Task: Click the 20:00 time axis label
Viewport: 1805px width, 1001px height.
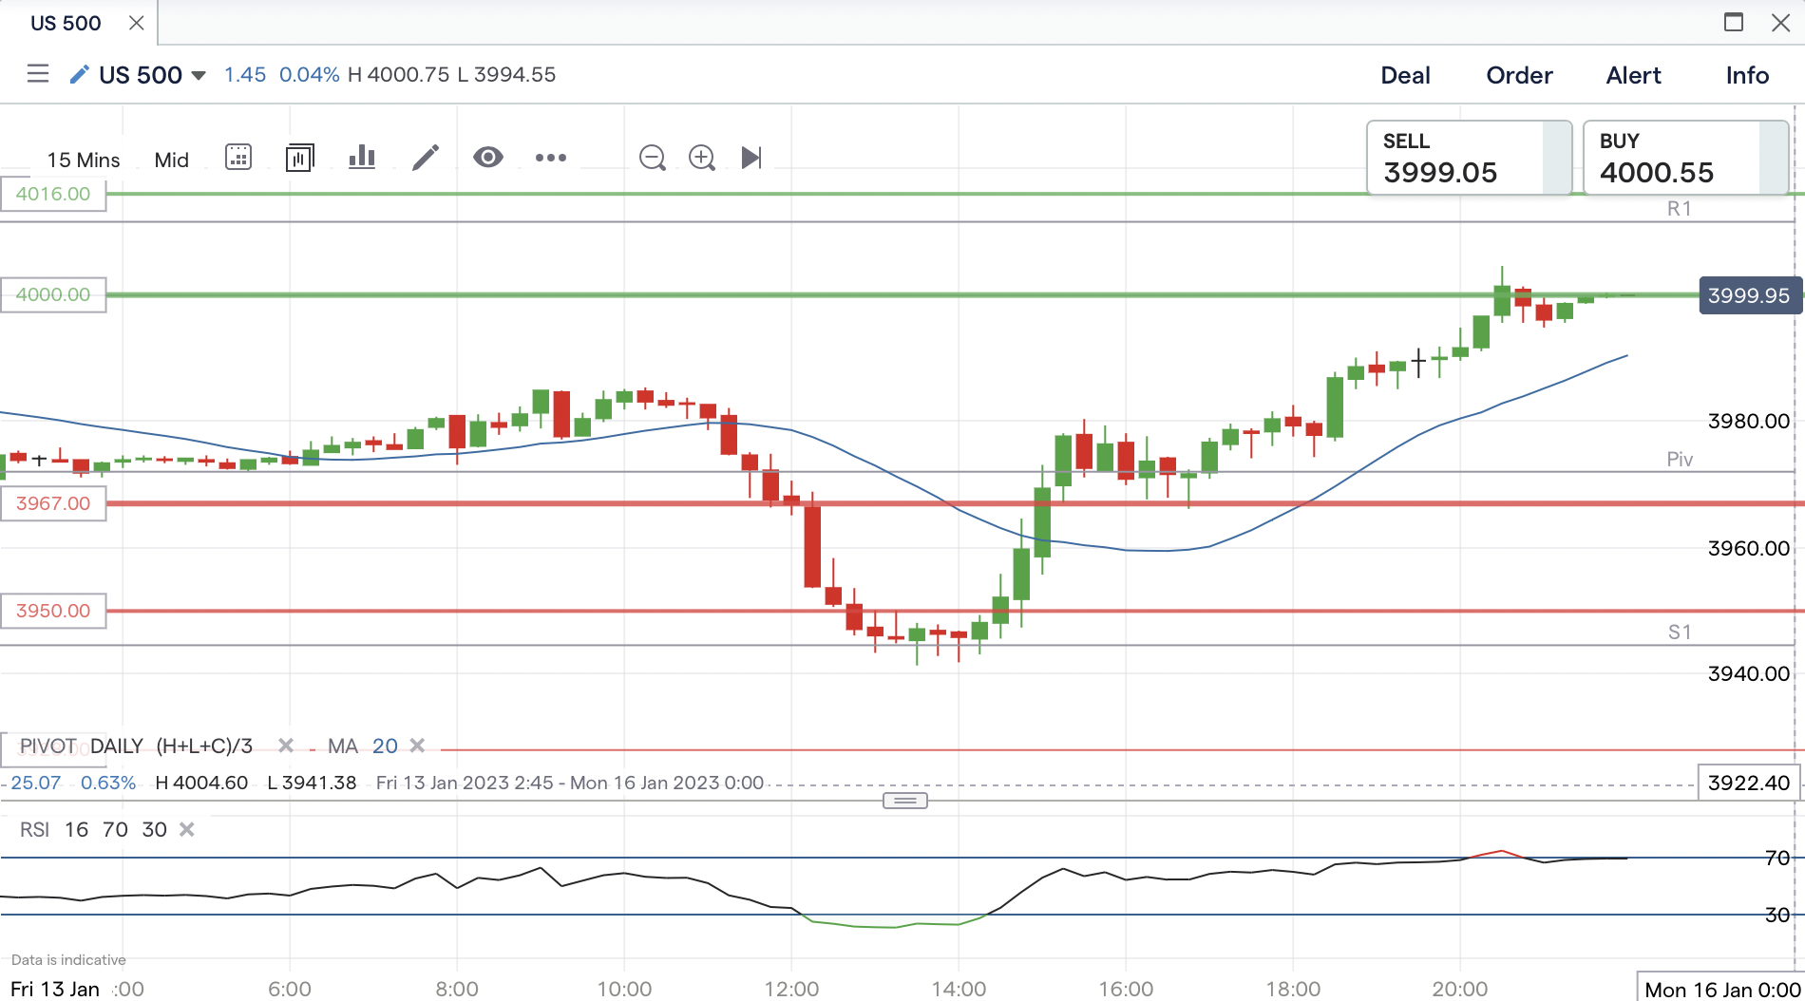Action: pyautogui.click(x=1460, y=989)
